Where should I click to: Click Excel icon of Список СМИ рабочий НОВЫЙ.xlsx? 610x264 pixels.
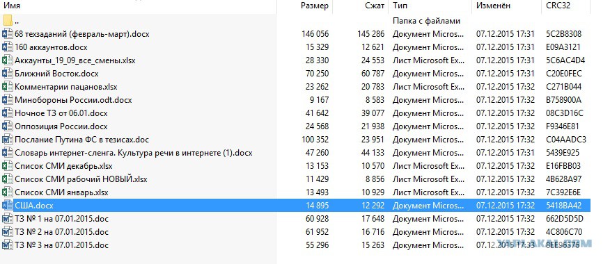pyautogui.click(x=8, y=179)
